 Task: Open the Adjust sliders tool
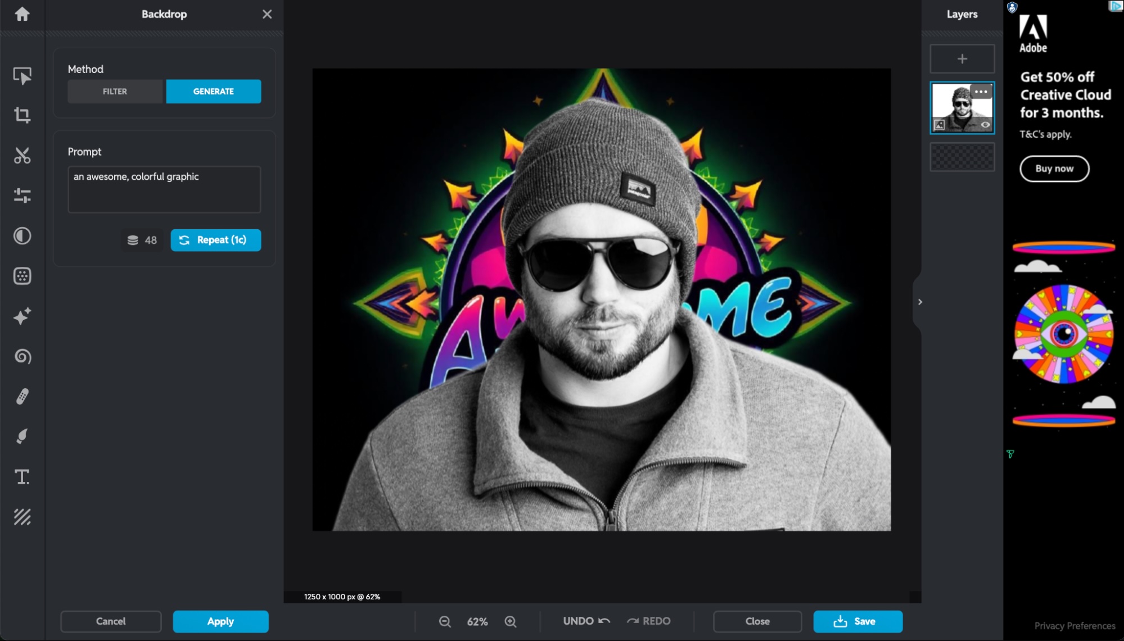(x=22, y=196)
